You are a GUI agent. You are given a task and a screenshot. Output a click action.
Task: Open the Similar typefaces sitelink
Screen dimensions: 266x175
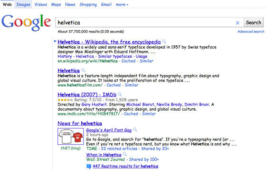coord(115,56)
